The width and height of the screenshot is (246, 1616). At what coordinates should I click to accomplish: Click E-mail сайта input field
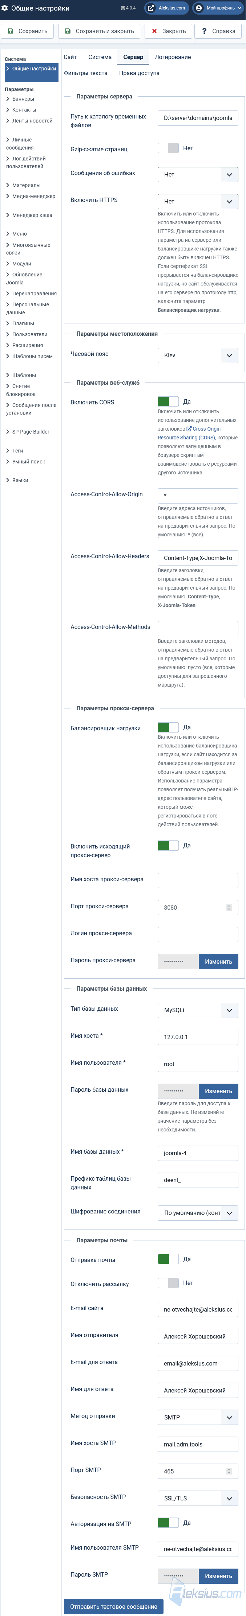[x=198, y=1309]
